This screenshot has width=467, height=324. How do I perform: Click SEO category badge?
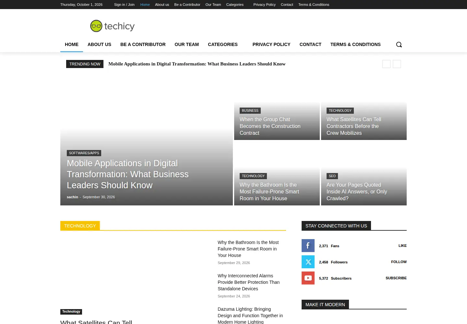pyautogui.click(x=332, y=176)
